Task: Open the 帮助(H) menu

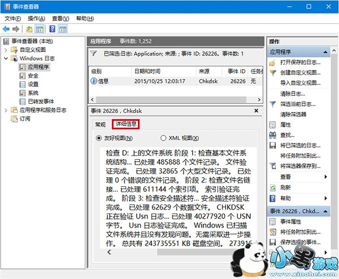Action: tap(85, 19)
